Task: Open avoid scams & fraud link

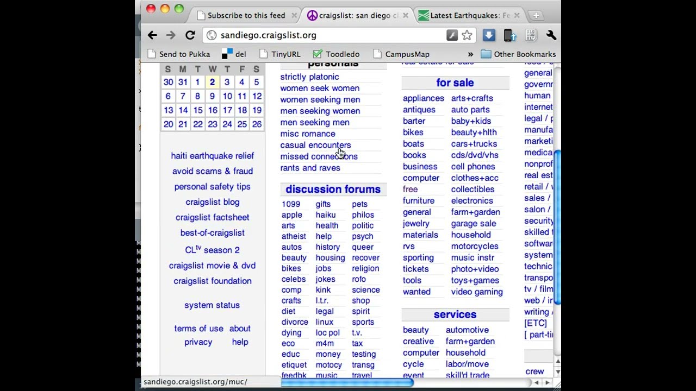Action: (x=213, y=171)
